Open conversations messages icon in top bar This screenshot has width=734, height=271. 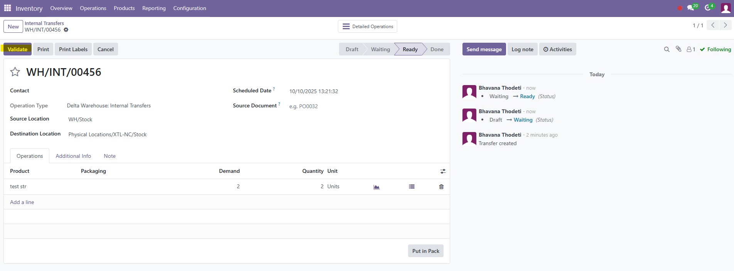pyautogui.click(x=691, y=8)
